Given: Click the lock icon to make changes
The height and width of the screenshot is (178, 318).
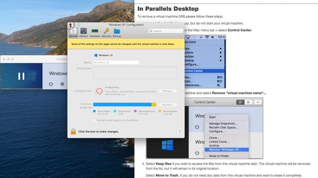Looking at the screenshot, I should (73, 132).
